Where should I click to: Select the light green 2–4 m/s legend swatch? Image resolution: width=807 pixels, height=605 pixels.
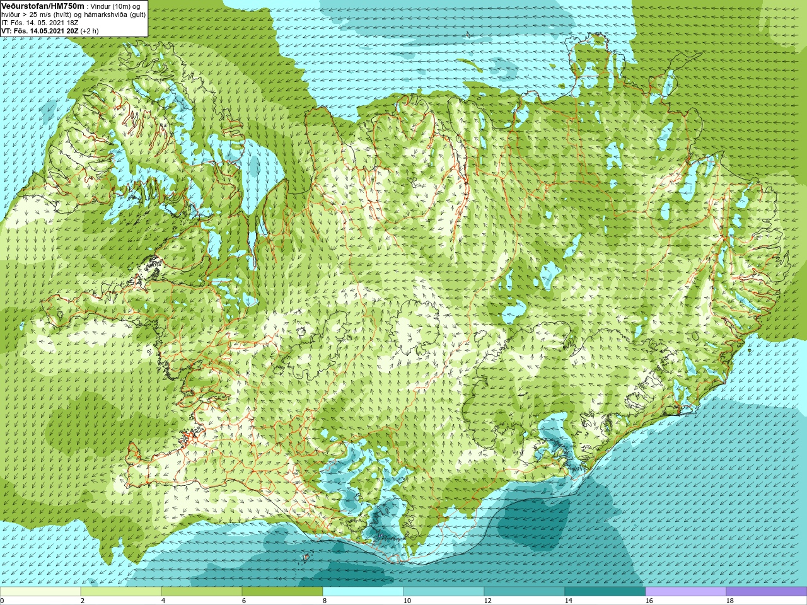(121, 592)
